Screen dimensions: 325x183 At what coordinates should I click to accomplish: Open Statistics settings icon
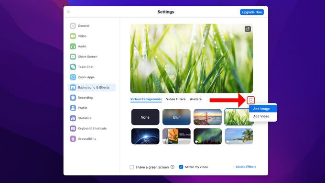[x=73, y=118]
